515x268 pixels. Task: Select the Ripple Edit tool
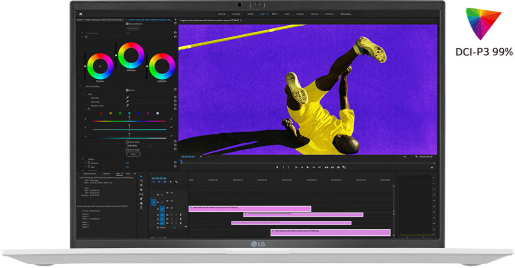coord(141,185)
